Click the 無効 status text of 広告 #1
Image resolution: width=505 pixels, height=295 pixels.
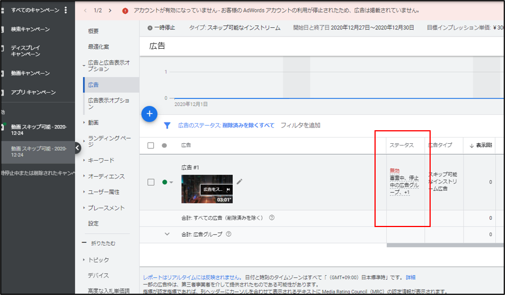pos(394,170)
